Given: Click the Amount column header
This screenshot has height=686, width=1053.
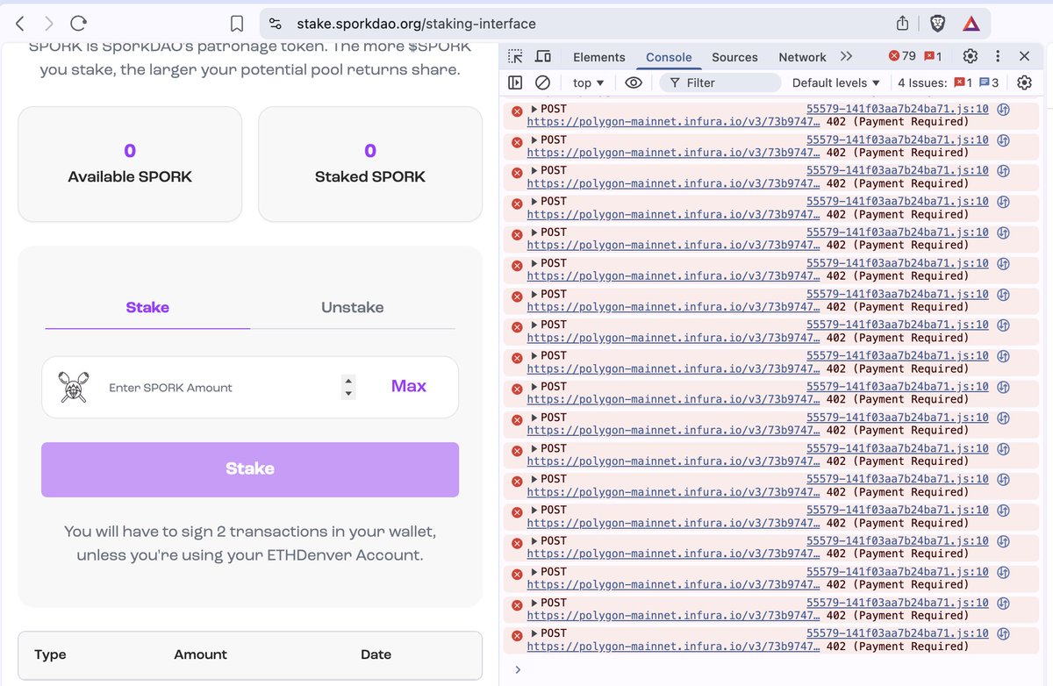Looking at the screenshot, I should pos(200,654).
